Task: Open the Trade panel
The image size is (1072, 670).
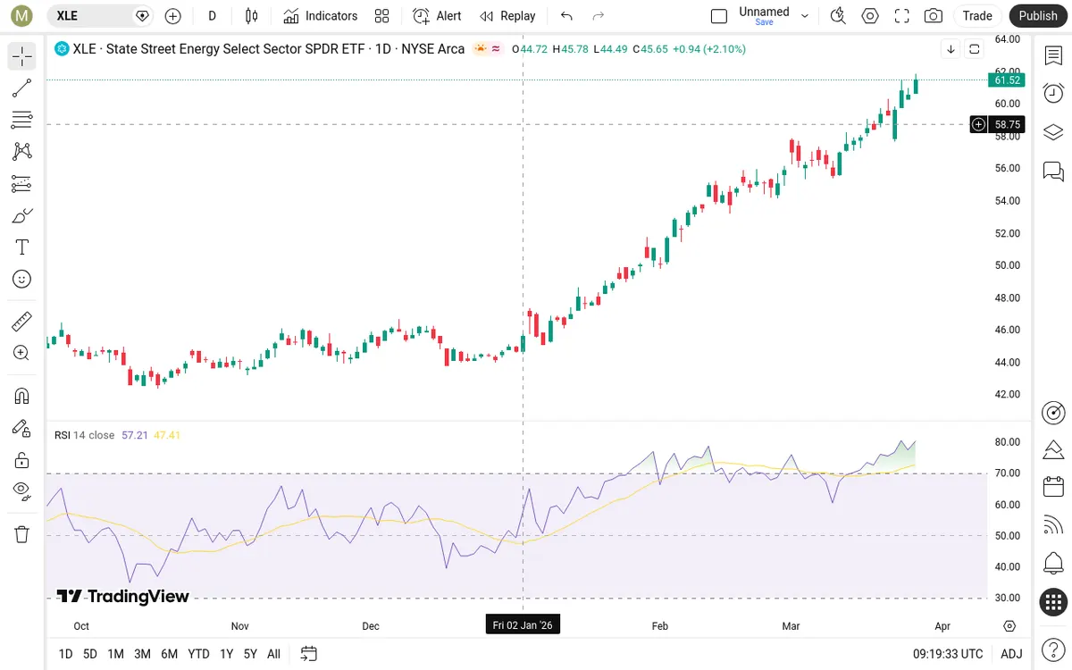Action: pyautogui.click(x=977, y=15)
